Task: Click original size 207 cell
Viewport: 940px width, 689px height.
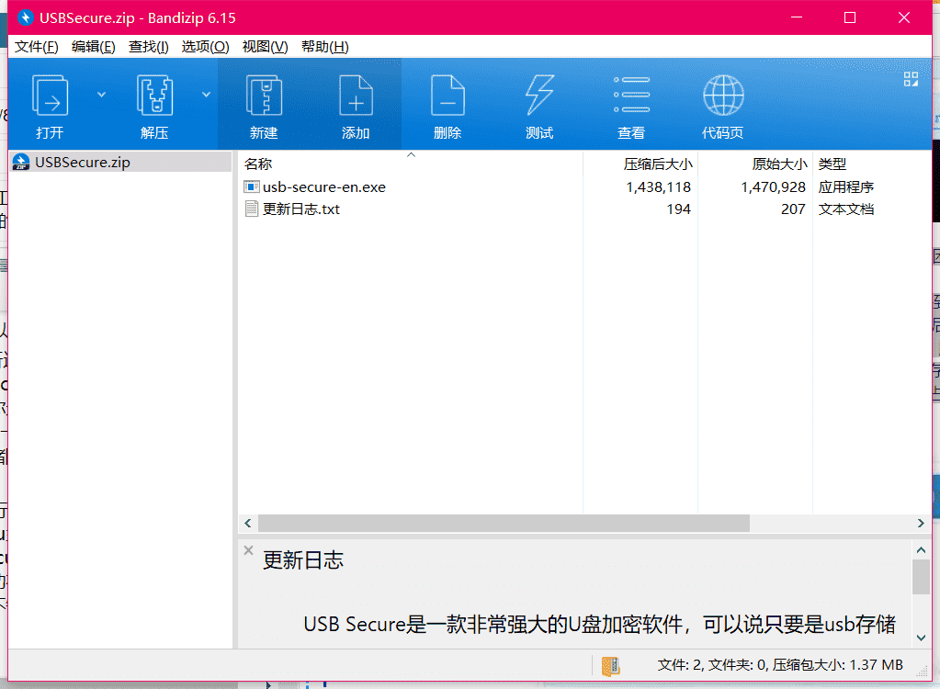Action: (793, 209)
